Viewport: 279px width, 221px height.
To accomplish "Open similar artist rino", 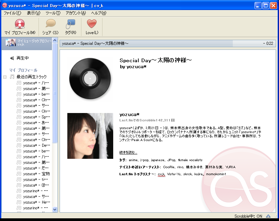I will pyautogui.click(x=180, y=167).
